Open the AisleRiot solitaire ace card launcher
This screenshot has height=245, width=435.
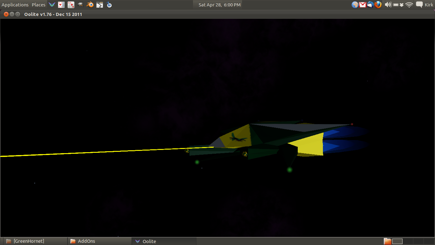click(x=71, y=5)
